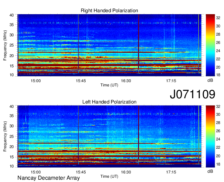This screenshot has height=182, width=224.
Task: Click the Left Handed plot's dB color bar
Action: [210, 136]
